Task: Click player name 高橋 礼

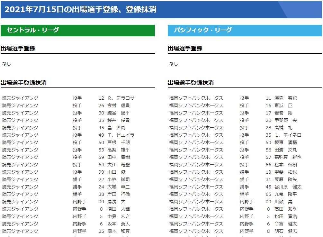Action: coord(283,128)
